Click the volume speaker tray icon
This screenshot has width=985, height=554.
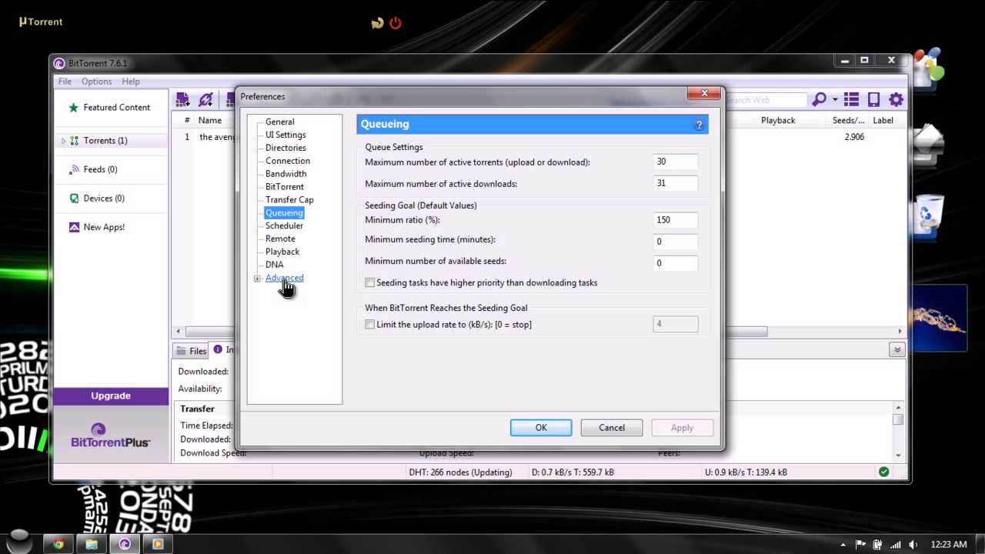coord(913,545)
